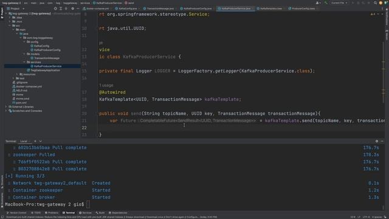This screenshot has width=389, height=219.
Task: Click the send method breadcrumb
Action: click(129, 3)
